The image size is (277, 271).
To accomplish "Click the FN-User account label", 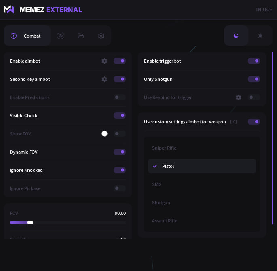I will (x=264, y=10).
